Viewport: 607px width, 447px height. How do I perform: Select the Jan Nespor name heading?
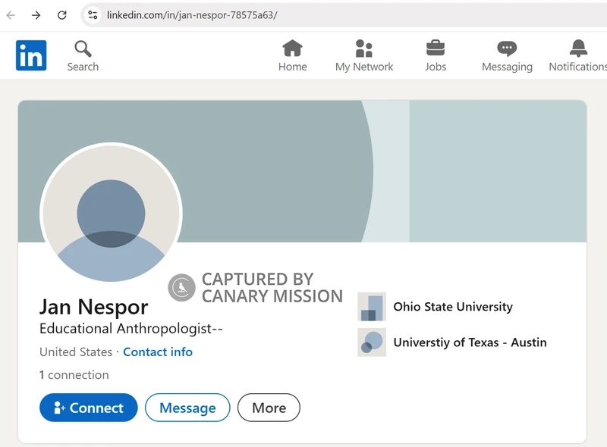click(93, 307)
